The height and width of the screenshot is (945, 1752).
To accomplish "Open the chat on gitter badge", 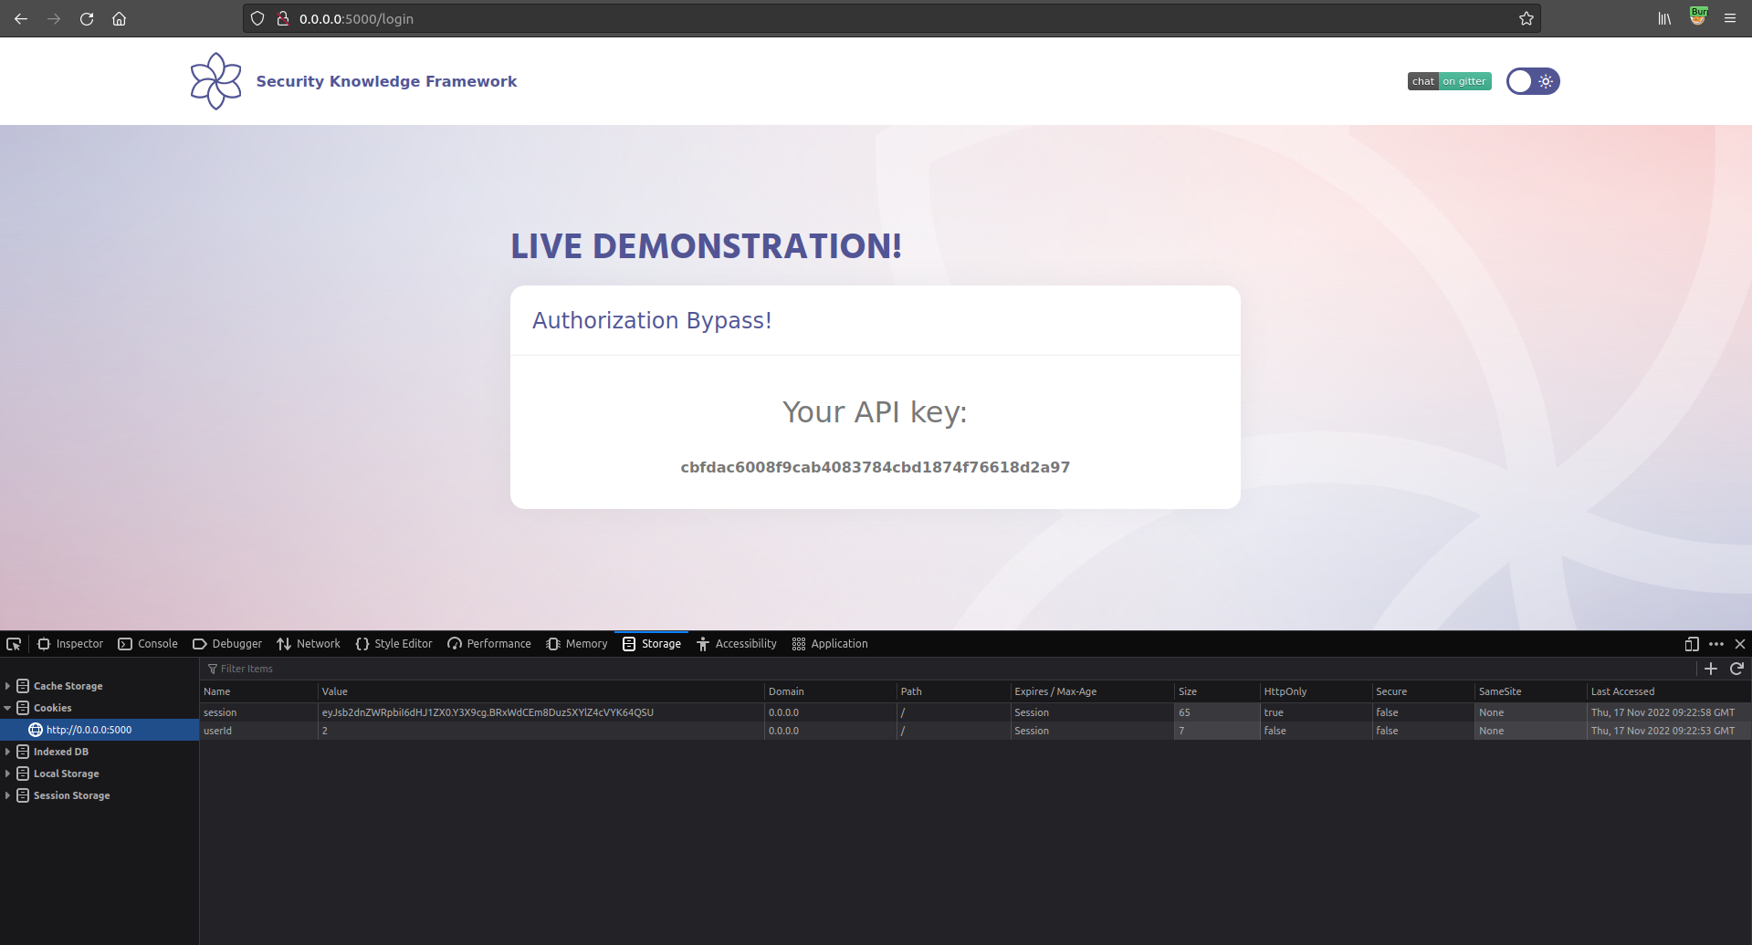I will pos(1449,81).
